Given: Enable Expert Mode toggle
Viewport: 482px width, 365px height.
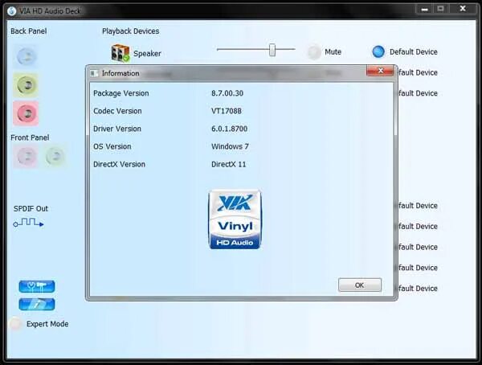Looking at the screenshot, I should click(15, 324).
